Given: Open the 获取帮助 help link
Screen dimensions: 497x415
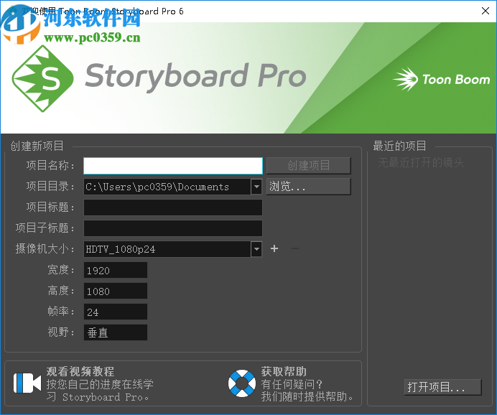Looking at the screenshot, I should (x=284, y=371).
